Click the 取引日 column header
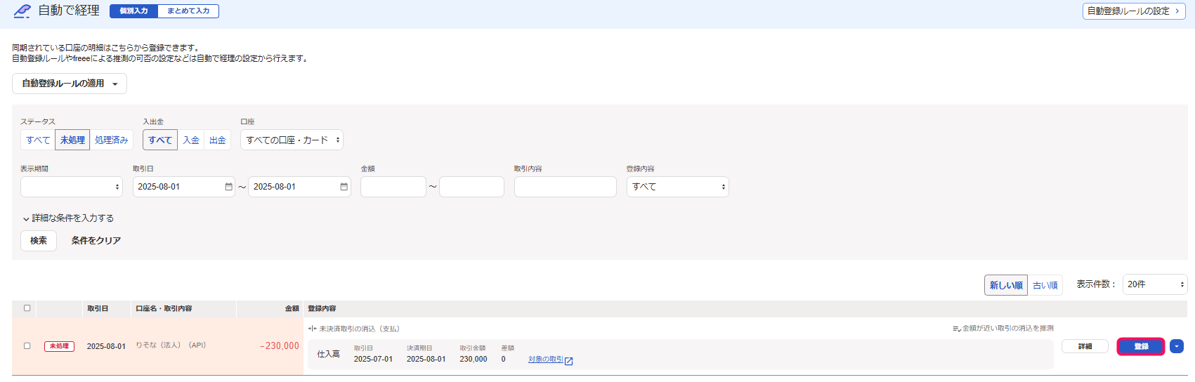 click(98, 309)
